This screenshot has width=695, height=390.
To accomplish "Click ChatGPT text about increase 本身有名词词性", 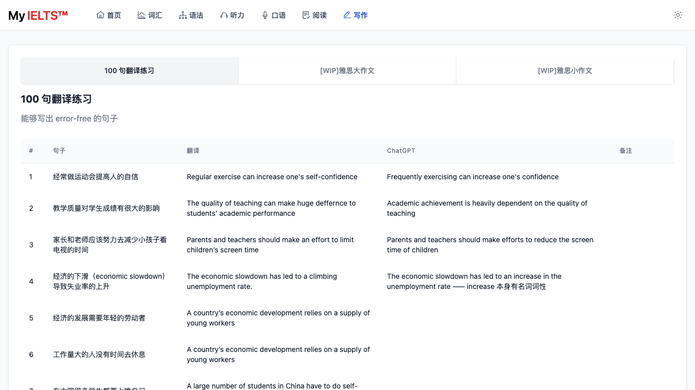I will point(474,281).
